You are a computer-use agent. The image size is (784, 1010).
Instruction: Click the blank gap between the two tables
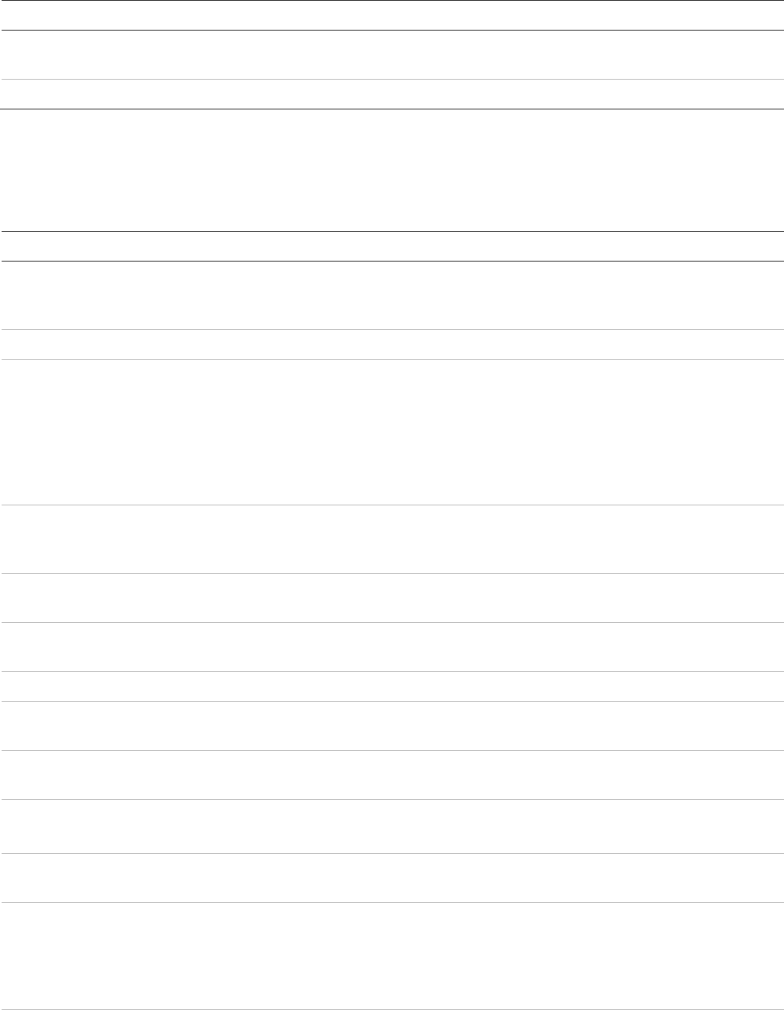pyautogui.click(x=392, y=170)
